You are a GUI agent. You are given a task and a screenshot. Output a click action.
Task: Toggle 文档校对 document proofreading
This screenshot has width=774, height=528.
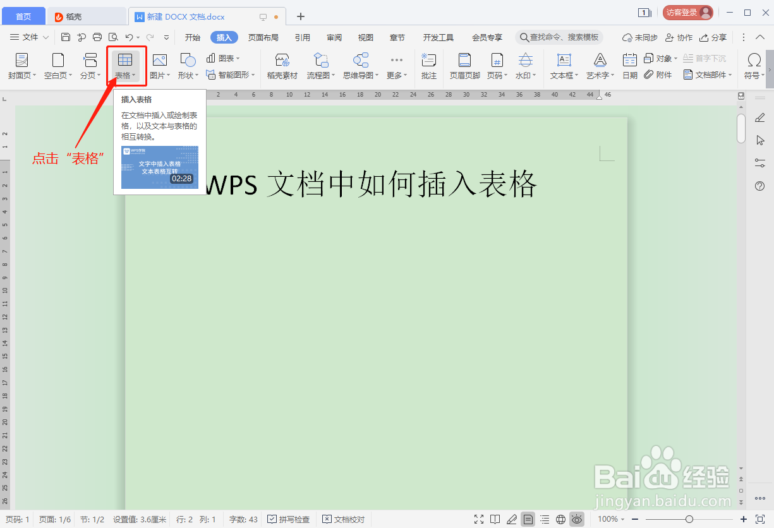click(344, 519)
